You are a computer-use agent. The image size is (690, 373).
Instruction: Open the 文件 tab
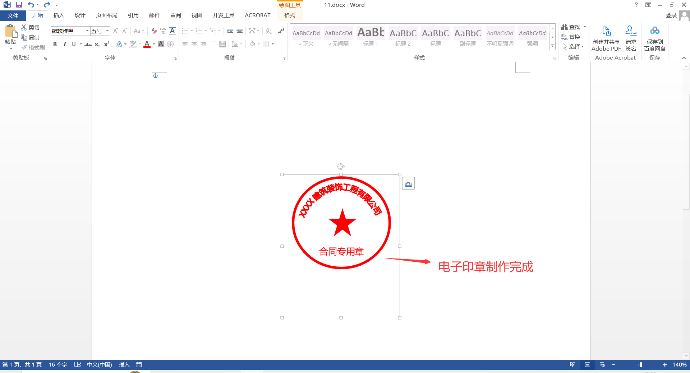13,15
